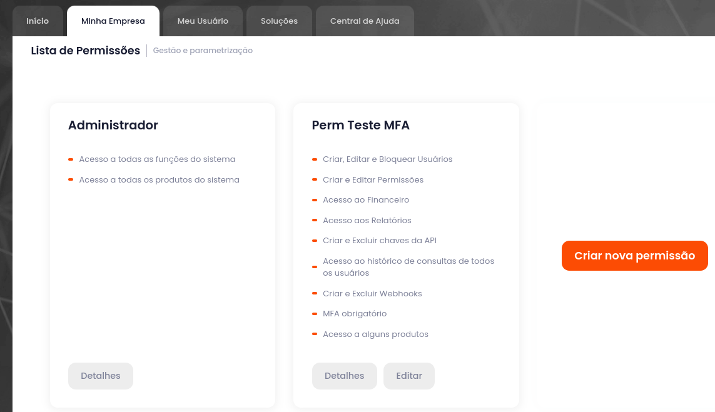Click the "Acesso ao Financeiro" permission item
This screenshot has height=412, width=715.
[x=366, y=200]
